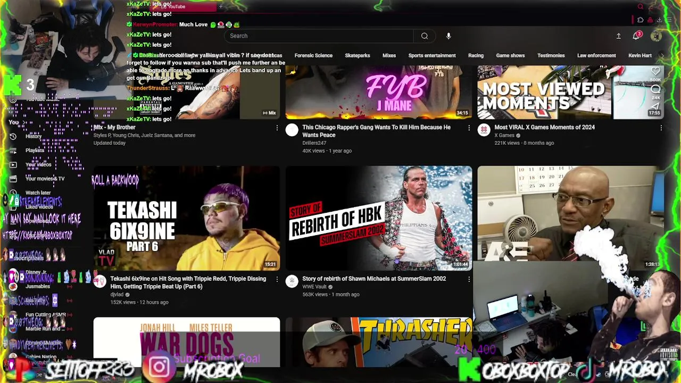Select the Forensic Science chip
Image resolution: width=681 pixels, height=383 pixels.
(313, 55)
